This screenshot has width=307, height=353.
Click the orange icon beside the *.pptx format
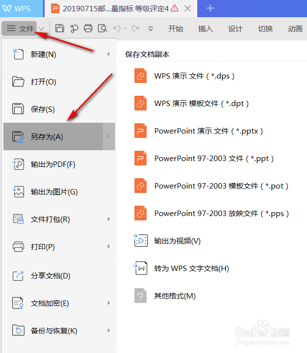click(x=141, y=131)
